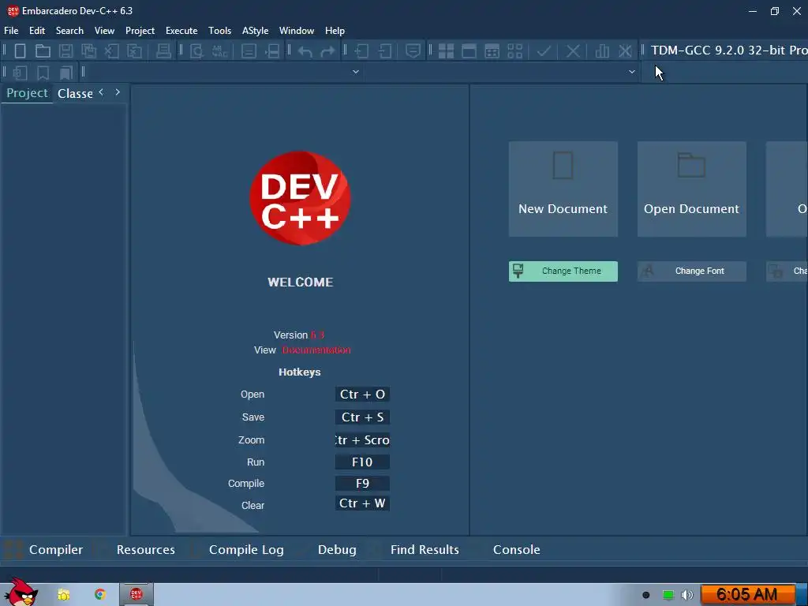Open the Tools menu
808x606 pixels.
(219, 31)
